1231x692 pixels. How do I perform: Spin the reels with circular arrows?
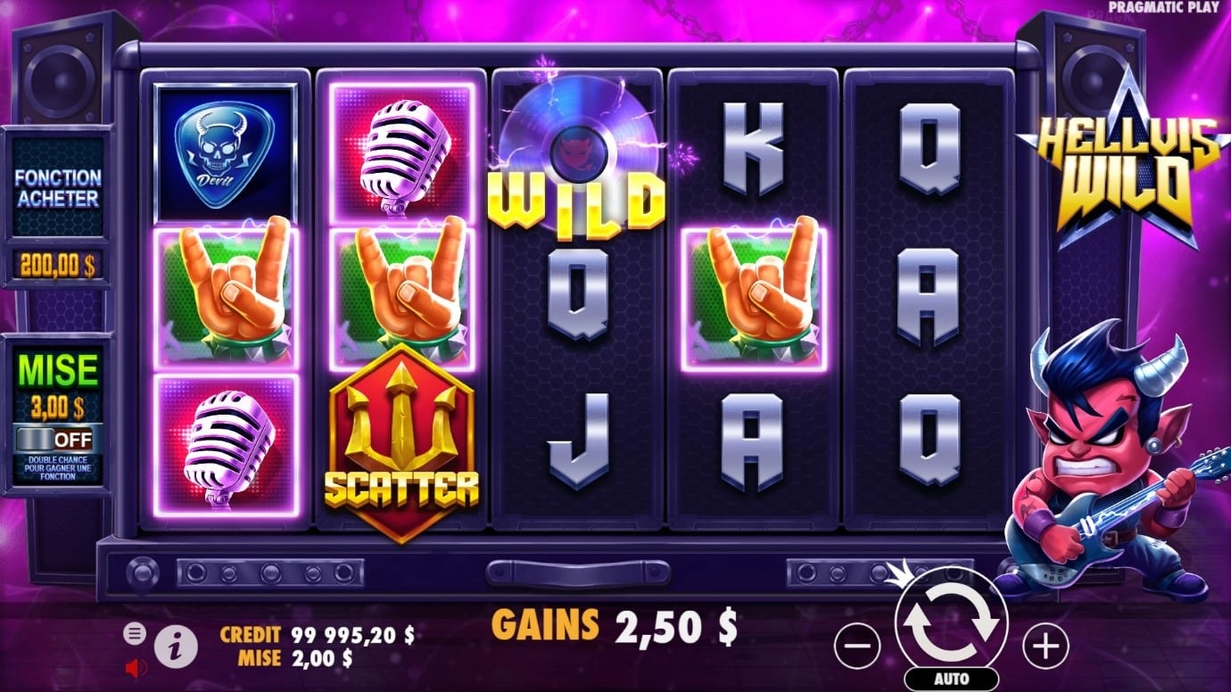(951, 623)
